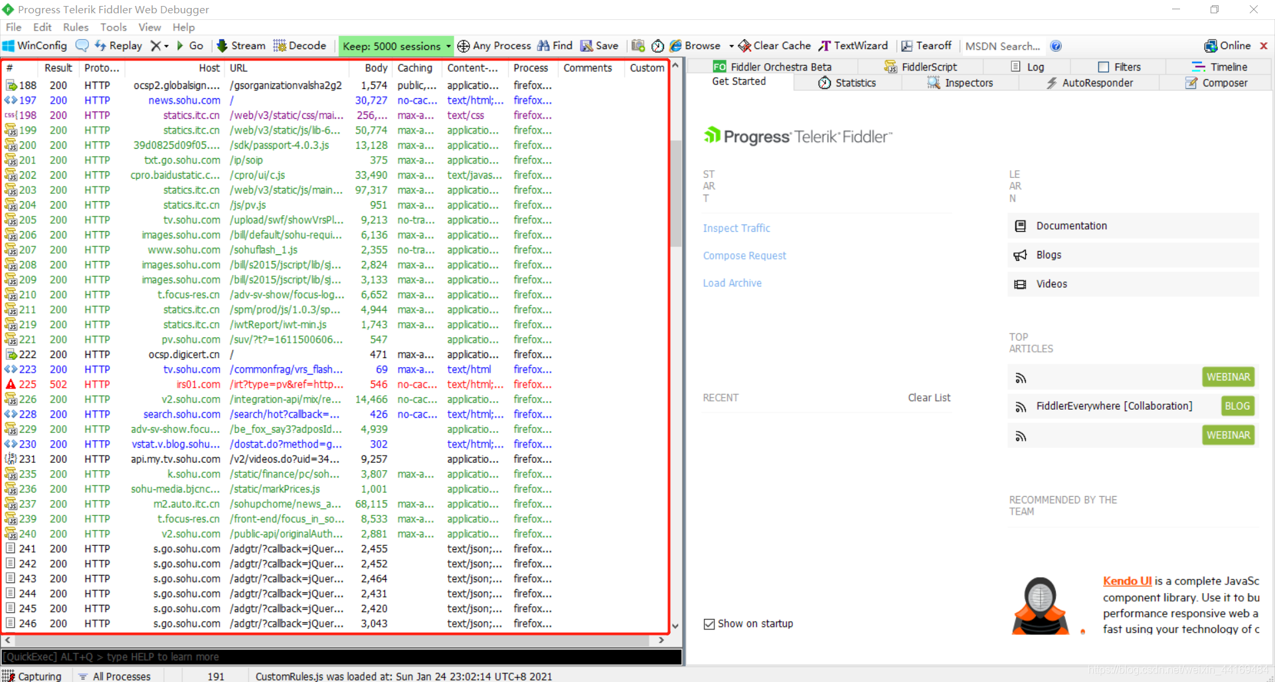The width and height of the screenshot is (1275, 682).
Task: Save the captured sessions
Action: tap(600, 46)
